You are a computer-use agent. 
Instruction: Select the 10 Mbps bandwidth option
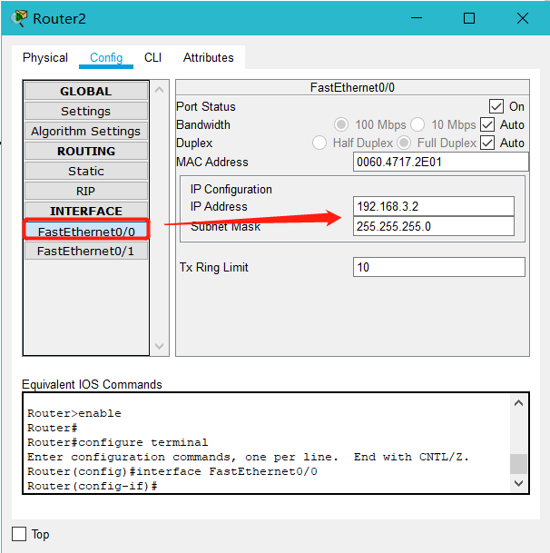pos(417,124)
